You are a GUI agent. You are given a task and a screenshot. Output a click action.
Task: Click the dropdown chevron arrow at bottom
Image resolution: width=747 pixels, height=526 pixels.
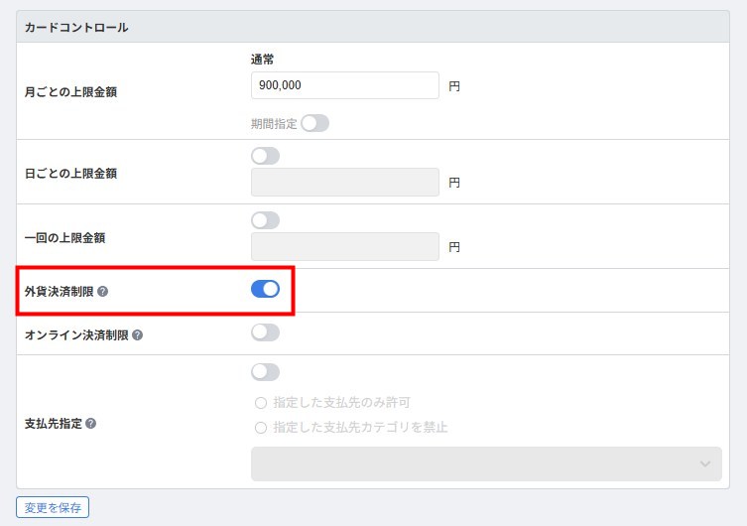705,463
